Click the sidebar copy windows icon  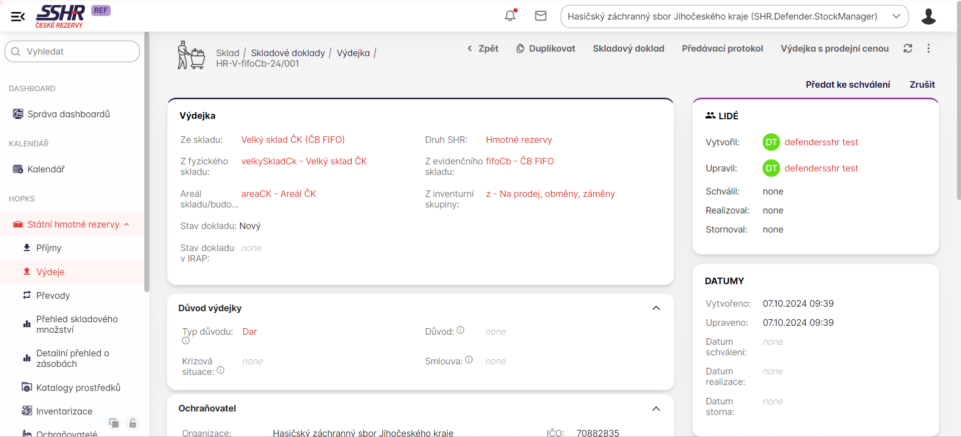pyautogui.click(x=114, y=423)
